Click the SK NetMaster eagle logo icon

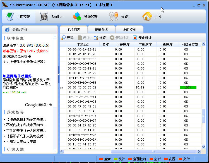5,5
